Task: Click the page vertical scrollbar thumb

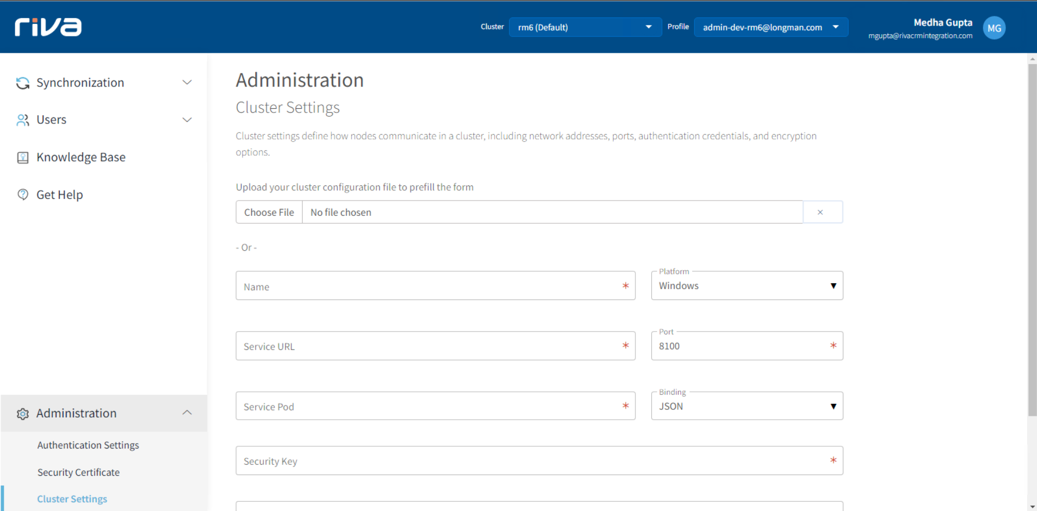Action: tap(1032, 240)
